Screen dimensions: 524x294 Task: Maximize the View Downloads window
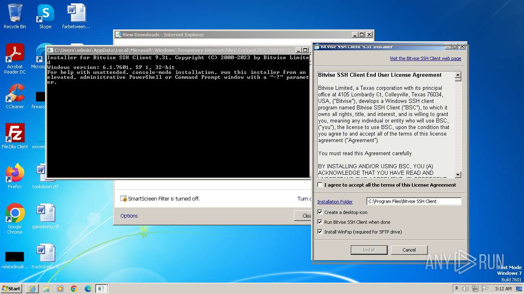362,35
